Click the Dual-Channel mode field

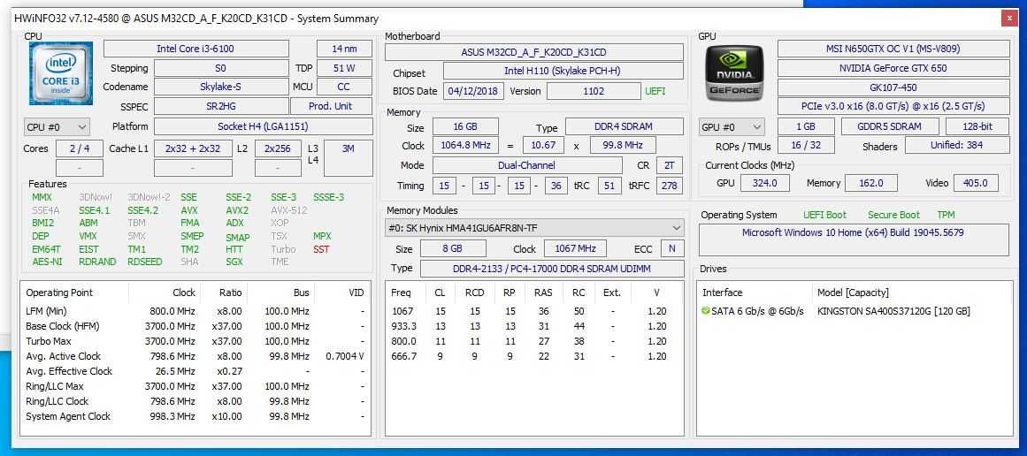(x=527, y=165)
